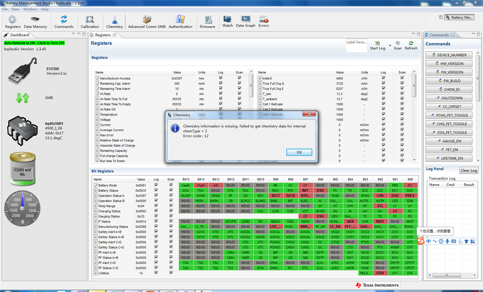Screen dimensions: 483x292
Task: Open the Authentication tool
Action: [180, 22]
